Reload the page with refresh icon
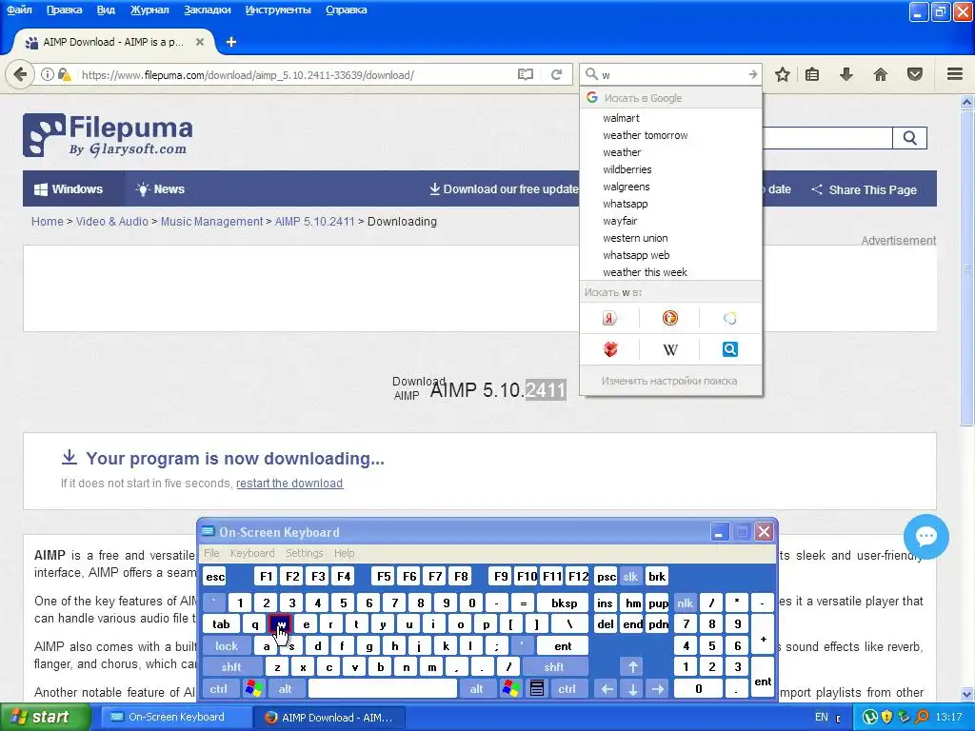The image size is (975, 731). pos(556,74)
